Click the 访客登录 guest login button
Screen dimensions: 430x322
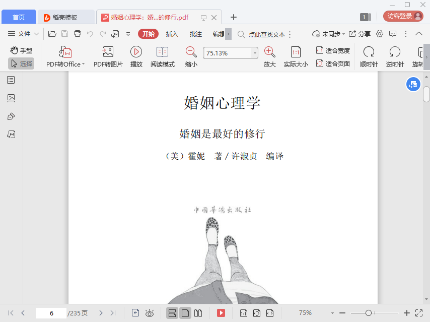point(403,16)
